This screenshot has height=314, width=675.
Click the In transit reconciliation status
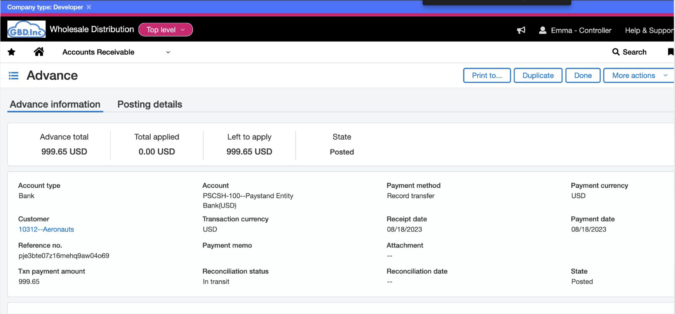click(x=216, y=281)
